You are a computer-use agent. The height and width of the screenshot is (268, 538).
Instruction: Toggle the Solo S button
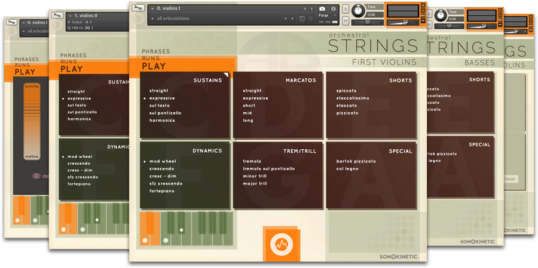(346, 9)
